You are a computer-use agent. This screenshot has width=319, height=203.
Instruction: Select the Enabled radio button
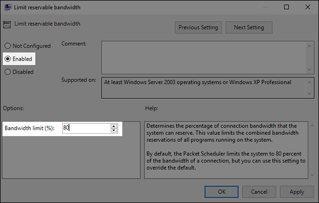pos(7,59)
